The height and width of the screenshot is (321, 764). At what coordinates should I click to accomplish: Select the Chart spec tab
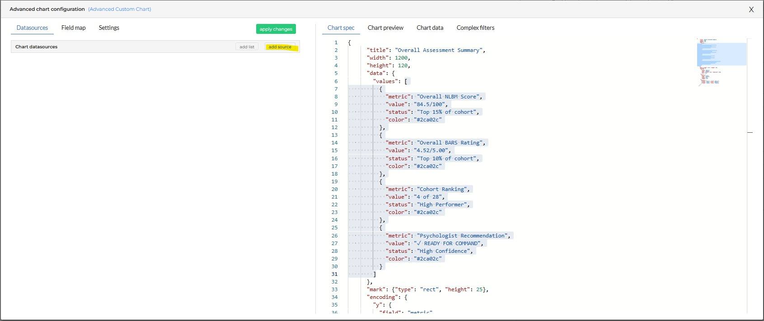[341, 28]
